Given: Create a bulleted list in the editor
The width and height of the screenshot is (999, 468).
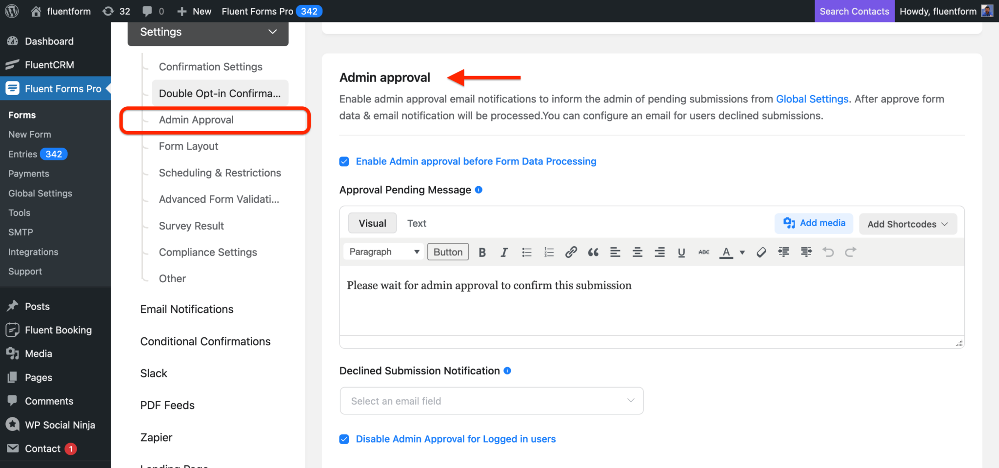Looking at the screenshot, I should coord(526,252).
